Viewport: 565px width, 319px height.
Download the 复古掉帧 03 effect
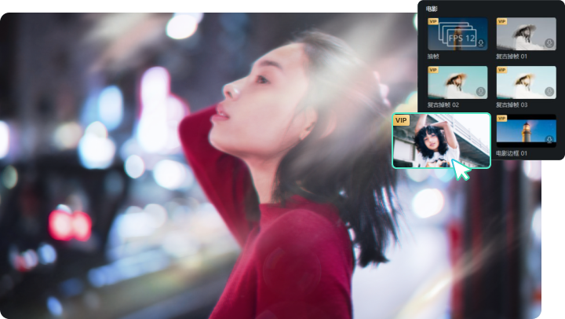[549, 91]
